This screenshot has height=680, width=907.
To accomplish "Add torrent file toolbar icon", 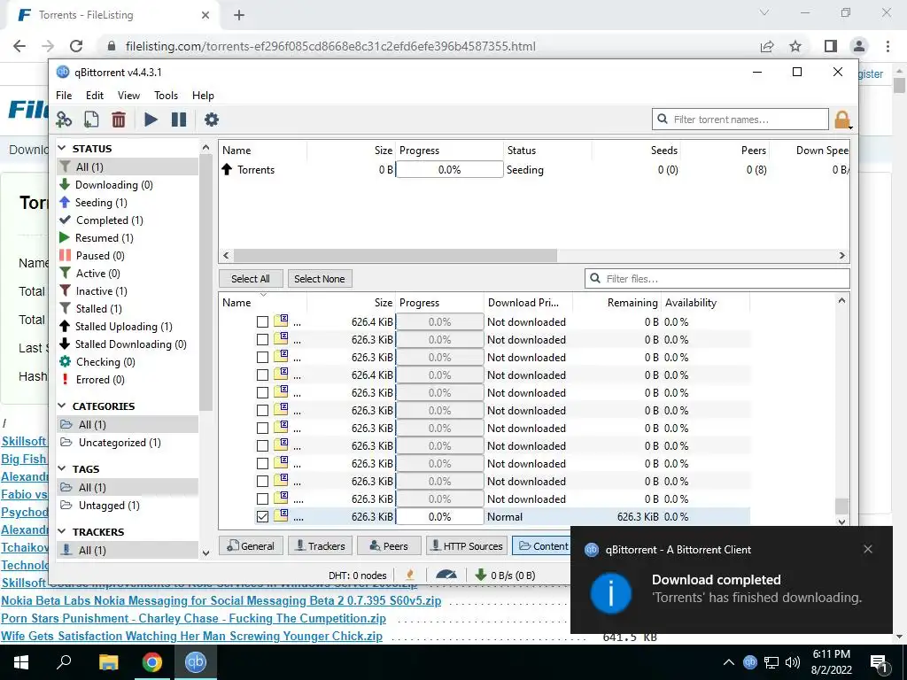I will pos(91,120).
